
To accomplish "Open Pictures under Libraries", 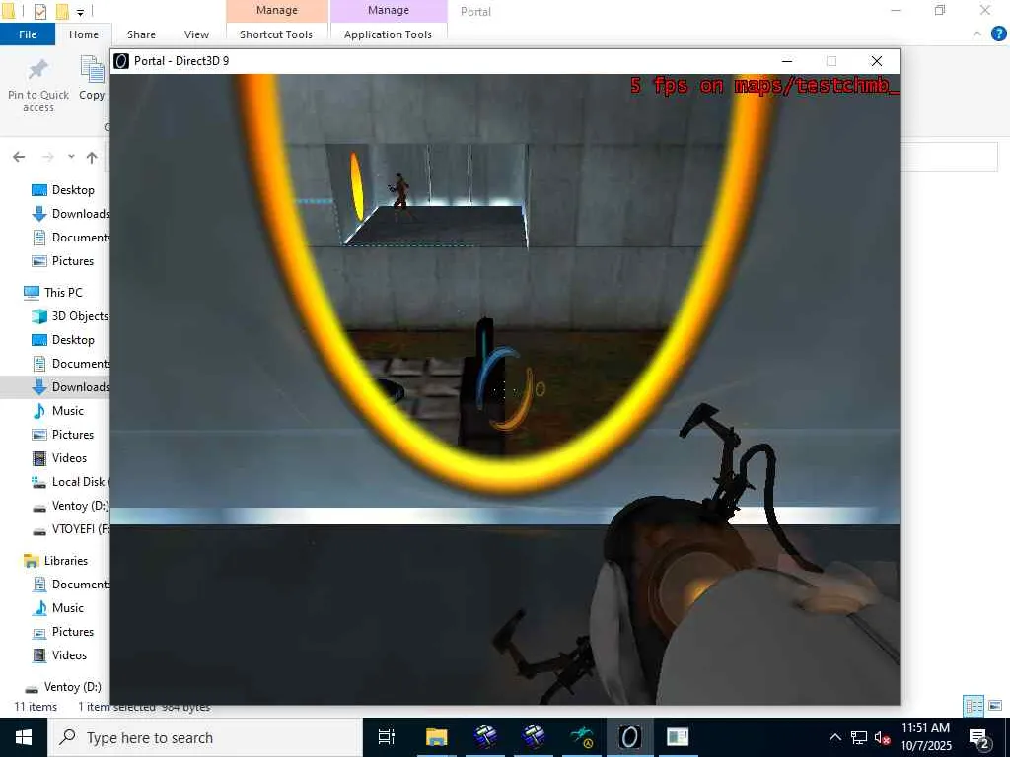I will coord(72,632).
